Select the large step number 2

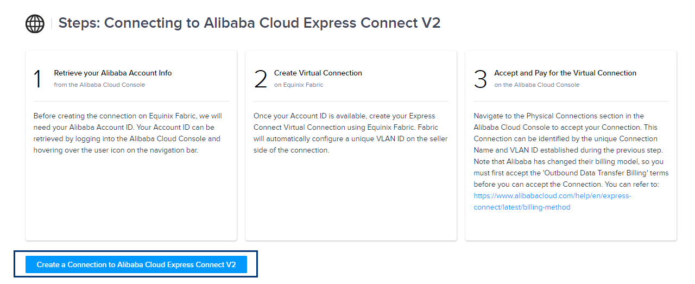(261, 79)
